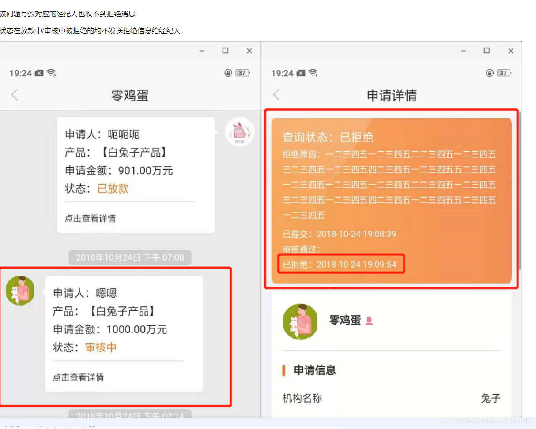The height and width of the screenshot is (429, 536).
Task: Go back from the 申请详情 screen
Action: pos(276,95)
